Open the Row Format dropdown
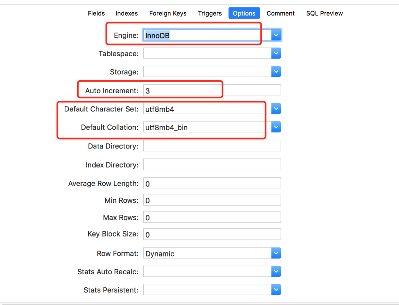 point(276,253)
